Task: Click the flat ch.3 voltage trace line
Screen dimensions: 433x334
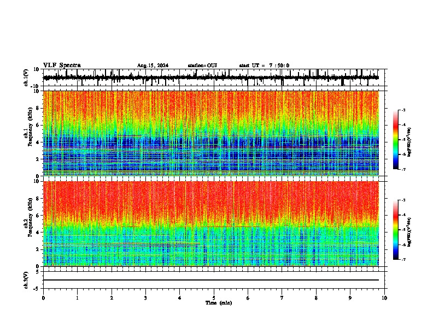Action: point(211,280)
